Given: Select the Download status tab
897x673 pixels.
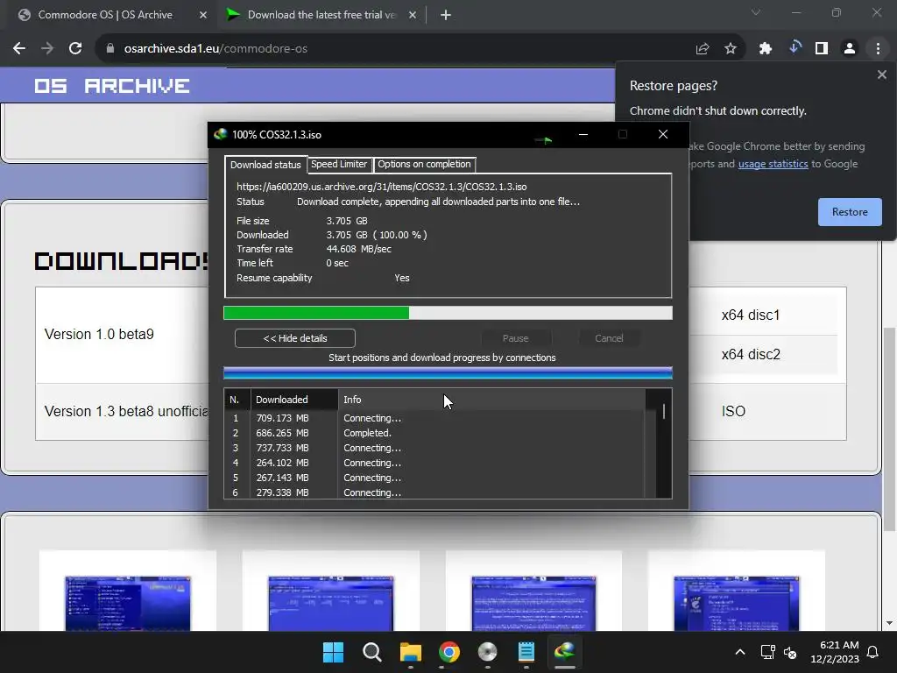Looking at the screenshot, I should pos(265,165).
